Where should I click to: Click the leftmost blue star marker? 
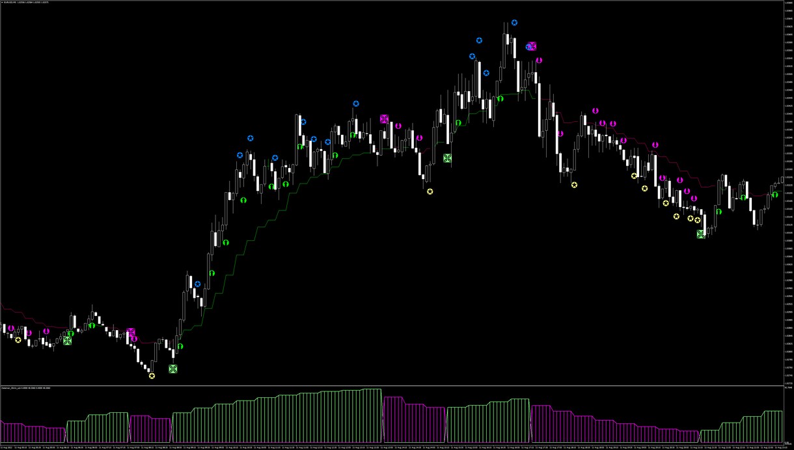point(198,284)
